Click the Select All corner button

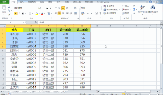point(3,26)
